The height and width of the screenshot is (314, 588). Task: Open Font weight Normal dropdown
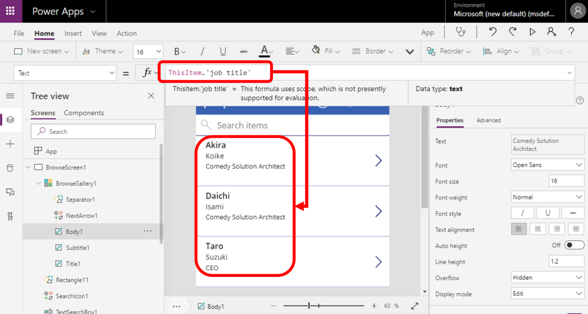point(547,197)
